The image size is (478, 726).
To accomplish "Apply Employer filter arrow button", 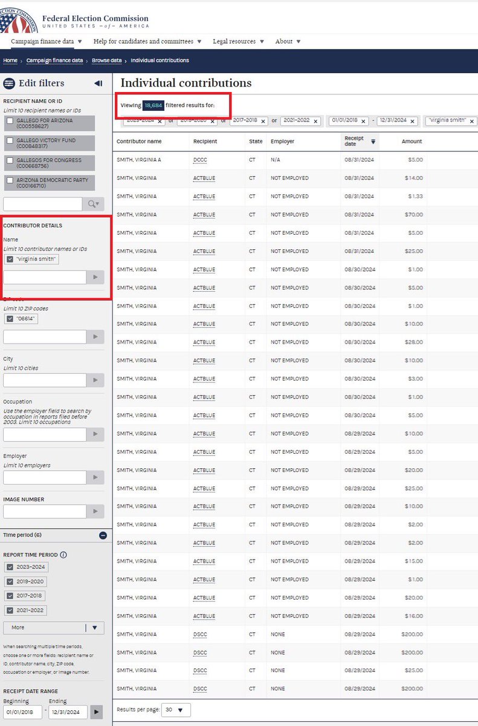I will click(95, 477).
